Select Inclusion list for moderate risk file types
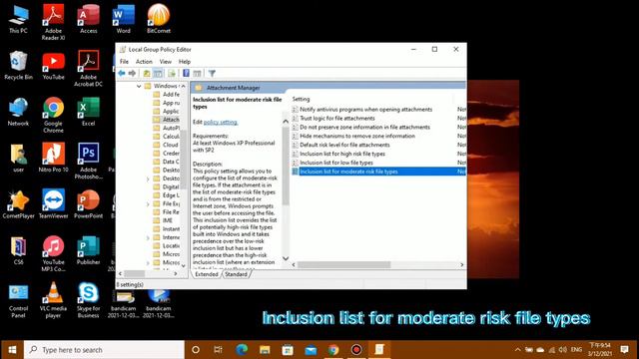Screen dimensions: 639x359 (x=379, y=172)
